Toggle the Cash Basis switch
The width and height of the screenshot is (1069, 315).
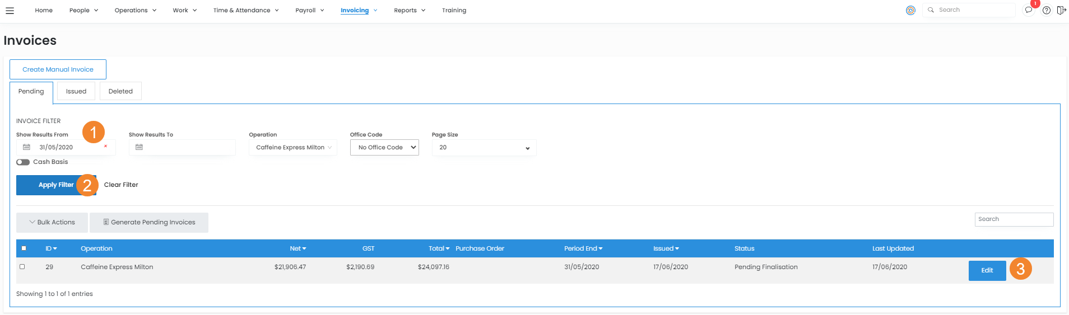(x=23, y=162)
